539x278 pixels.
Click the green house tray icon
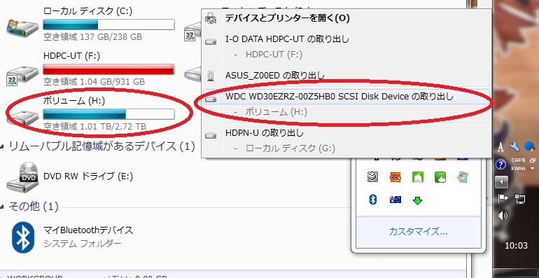coord(417,177)
